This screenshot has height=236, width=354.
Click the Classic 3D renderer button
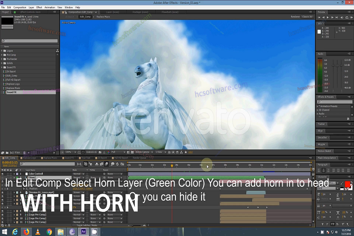pyautogui.click(x=307, y=17)
